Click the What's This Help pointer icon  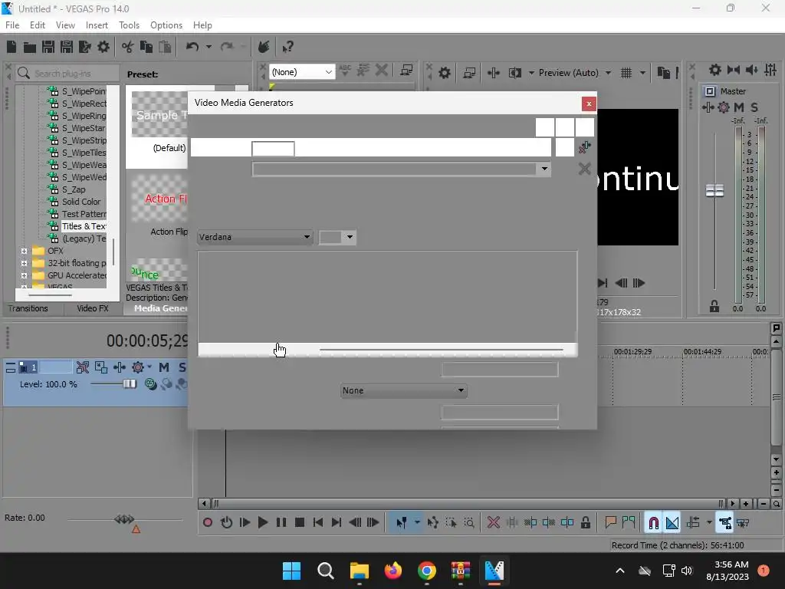pyautogui.click(x=287, y=47)
